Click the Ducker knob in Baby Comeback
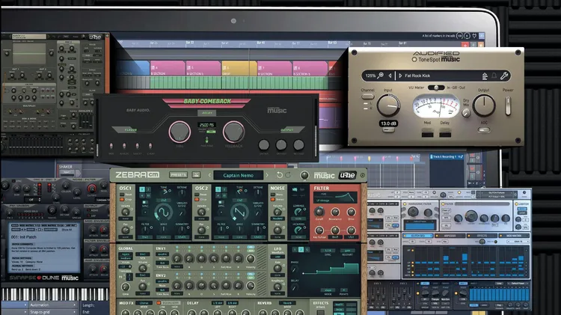This screenshot has height=315, width=561. (x=264, y=145)
